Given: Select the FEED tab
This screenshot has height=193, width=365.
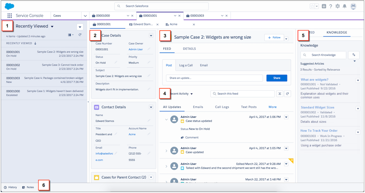Looking at the screenshot, I should pos(167,49).
